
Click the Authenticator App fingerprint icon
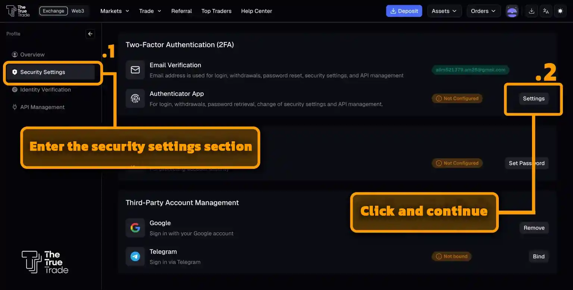[x=135, y=98]
